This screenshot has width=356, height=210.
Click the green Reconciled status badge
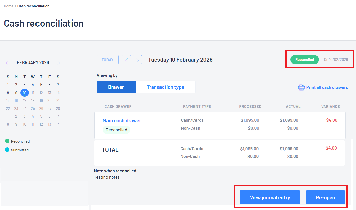305,60
